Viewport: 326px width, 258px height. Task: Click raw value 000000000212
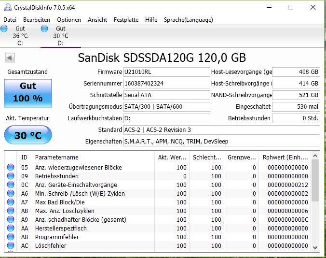click(288, 185)
